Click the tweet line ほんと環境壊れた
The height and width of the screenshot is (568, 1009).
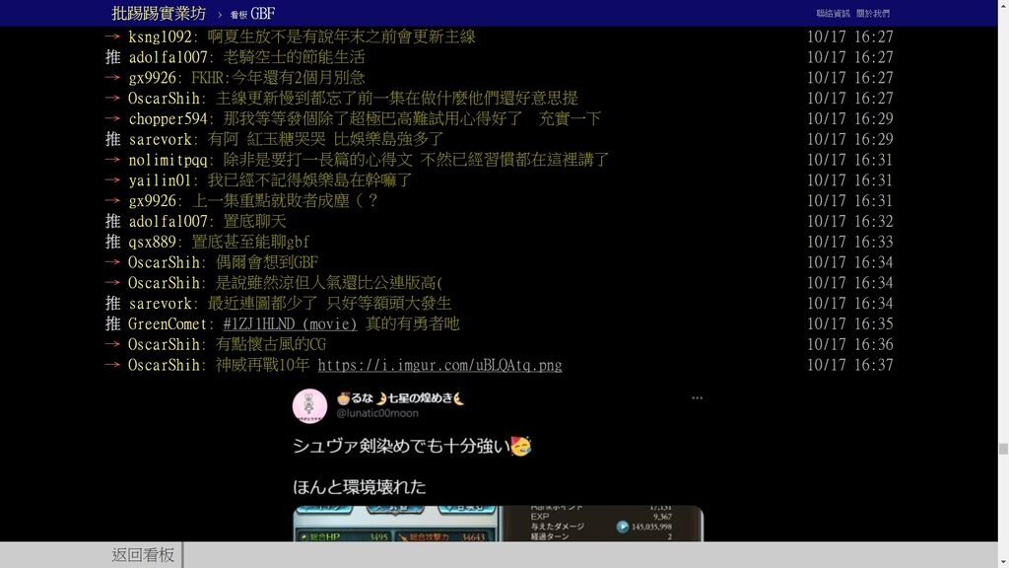[359, 487]
